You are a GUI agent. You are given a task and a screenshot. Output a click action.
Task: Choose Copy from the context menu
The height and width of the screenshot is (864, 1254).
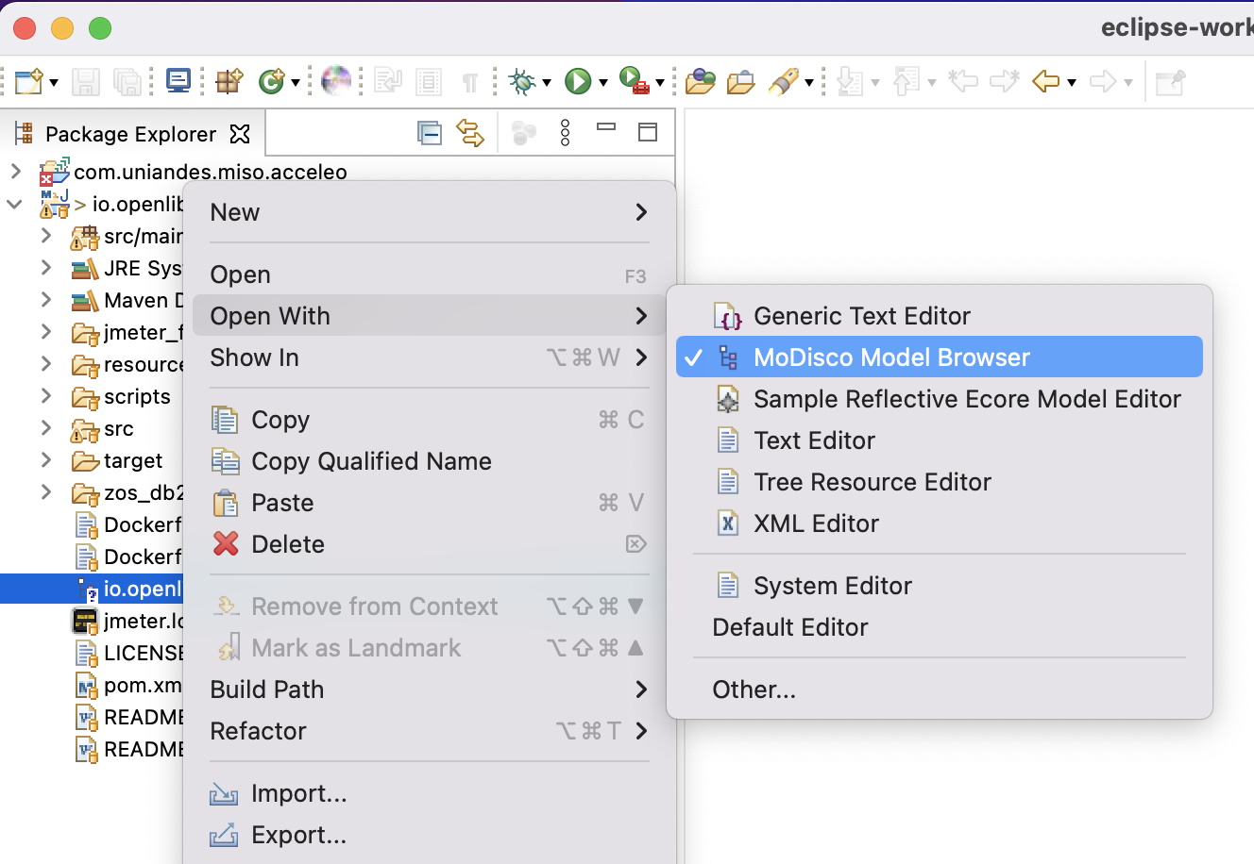(429, 420)
